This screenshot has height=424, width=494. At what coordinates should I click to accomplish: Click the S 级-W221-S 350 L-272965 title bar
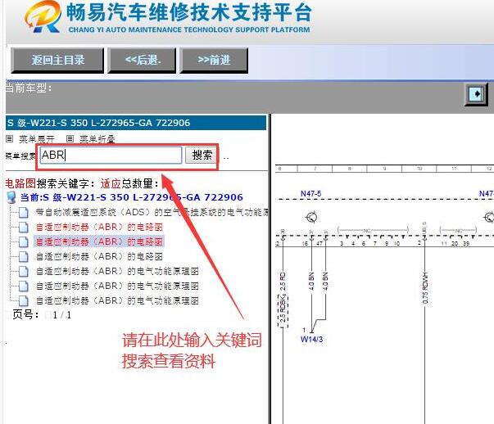click(136, 123)
